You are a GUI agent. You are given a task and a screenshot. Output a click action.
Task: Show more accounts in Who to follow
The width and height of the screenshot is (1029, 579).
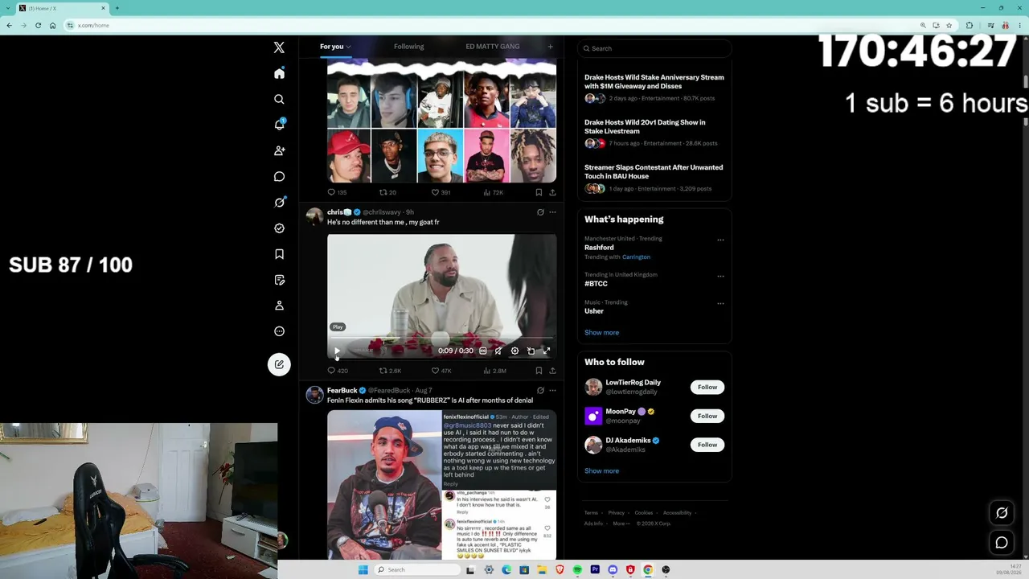point(601,471)
